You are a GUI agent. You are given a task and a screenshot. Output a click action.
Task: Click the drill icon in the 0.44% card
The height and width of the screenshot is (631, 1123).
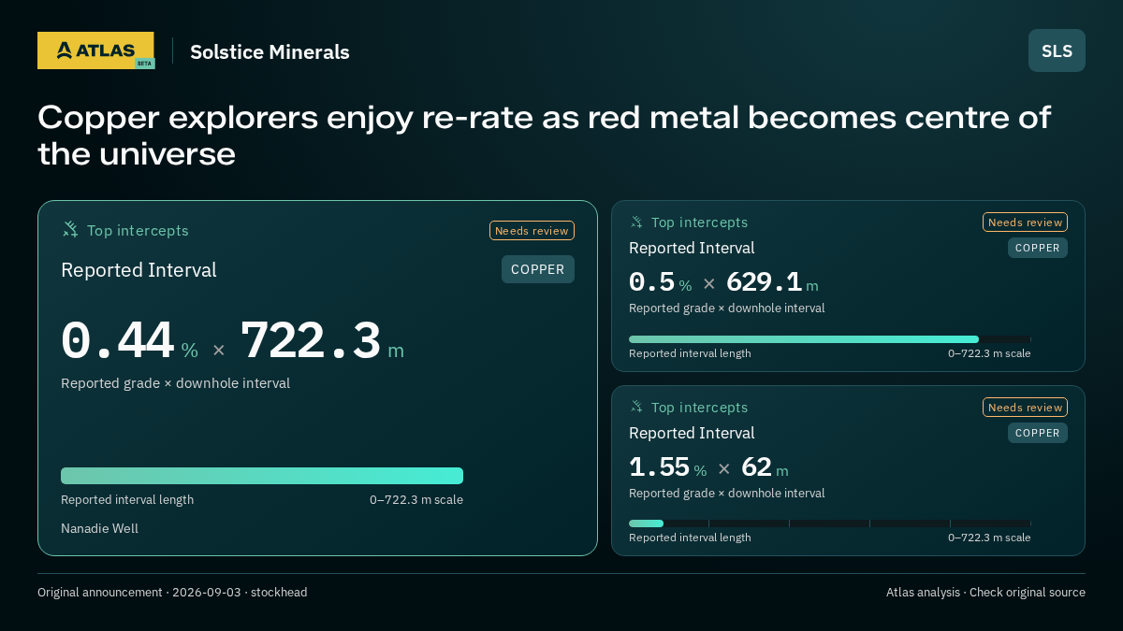click(70, 229)
